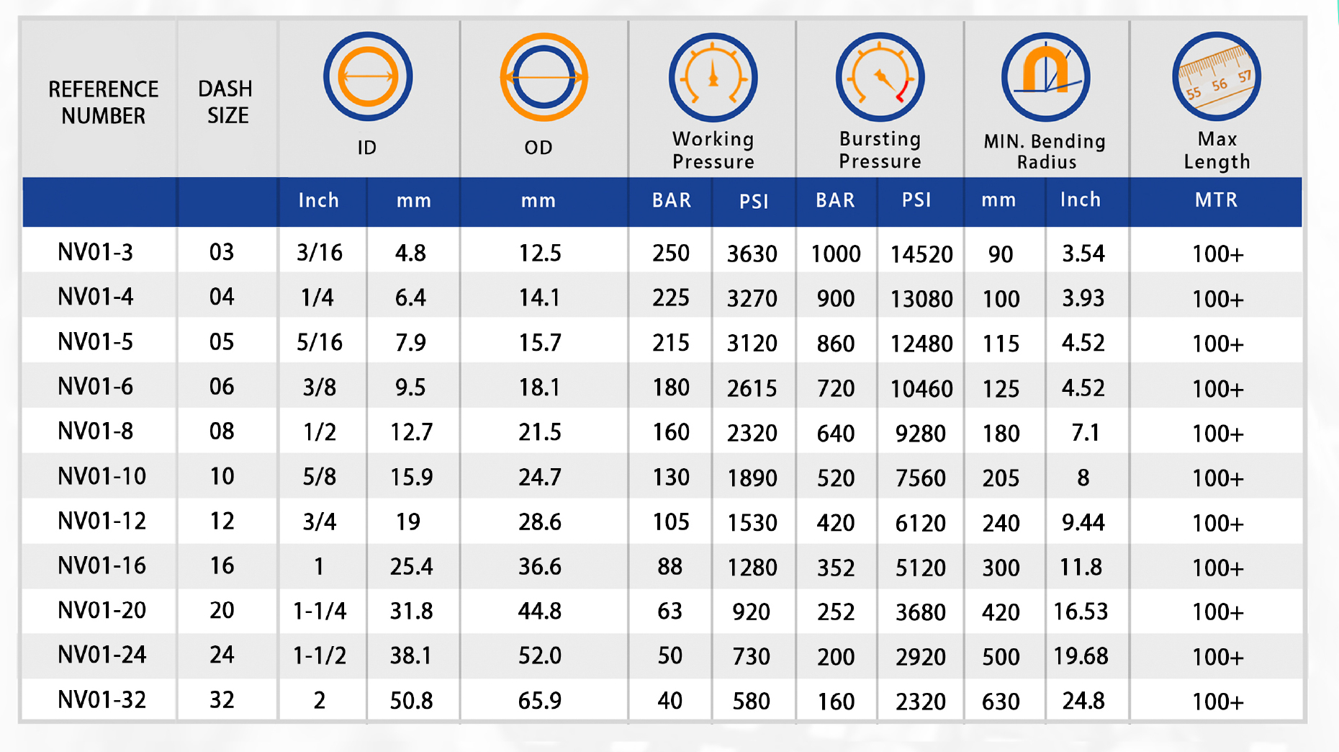1339x752 pixels.
Task: Click the 14520 bursting PSI value
Action: click(921, 254)
